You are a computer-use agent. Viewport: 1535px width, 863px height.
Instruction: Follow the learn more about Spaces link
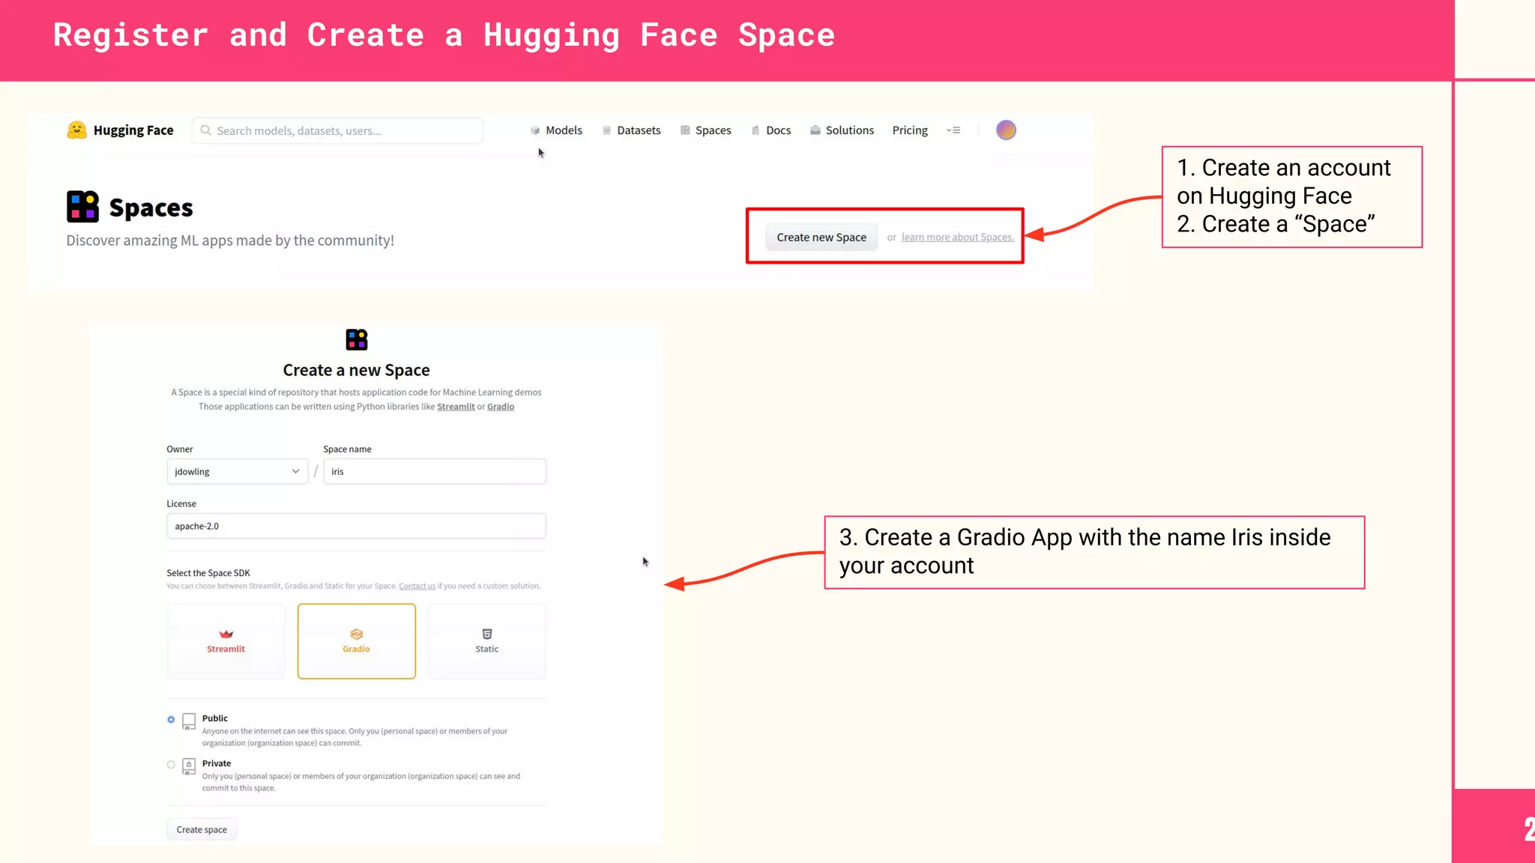pos(958,237)
